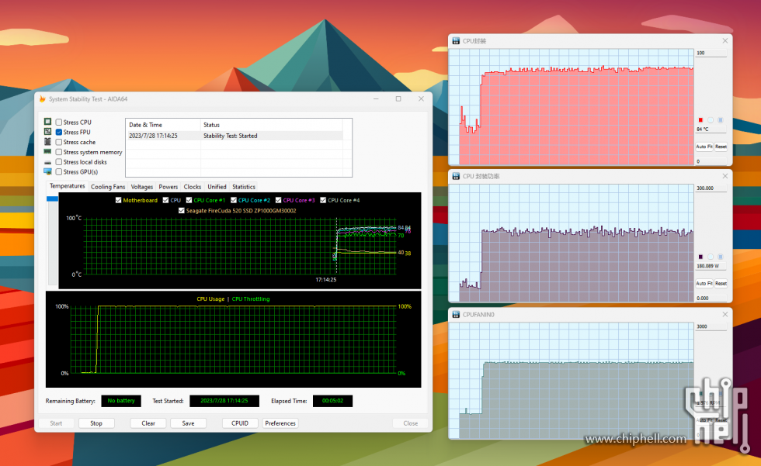761x466 pixels.
Task: Enable the Stress GPU(s) checkbox
Action: click(x=59, y=172)
